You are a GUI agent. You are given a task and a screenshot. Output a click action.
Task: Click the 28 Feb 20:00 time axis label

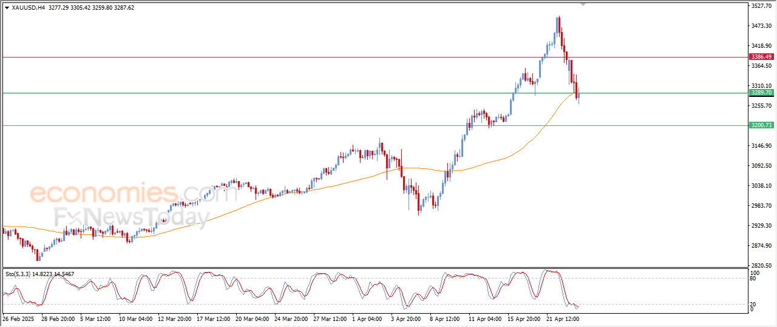(x=59, y=318)
